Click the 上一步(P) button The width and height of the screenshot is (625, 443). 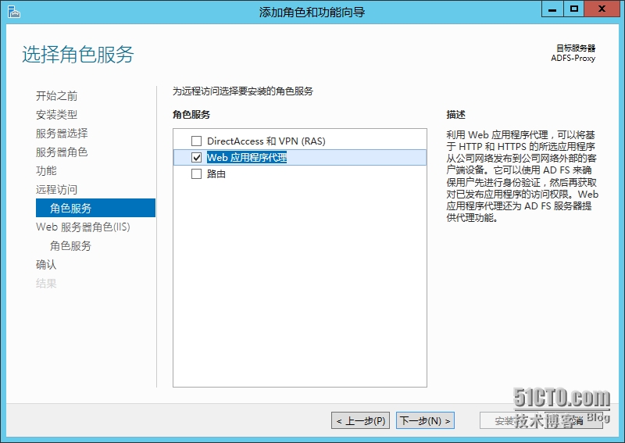tap(360, 421)
